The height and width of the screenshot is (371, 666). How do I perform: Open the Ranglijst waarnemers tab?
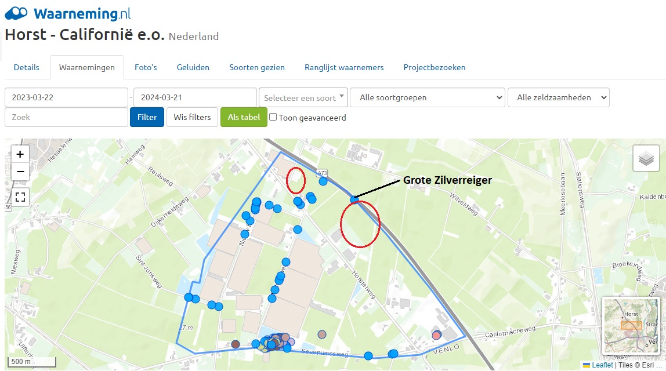345,67
